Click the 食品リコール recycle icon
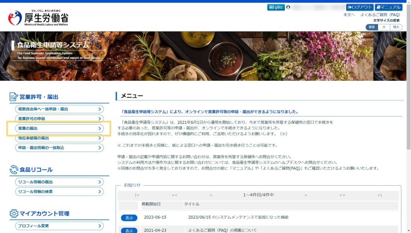The image size is (411, 233). coord(14,170)
